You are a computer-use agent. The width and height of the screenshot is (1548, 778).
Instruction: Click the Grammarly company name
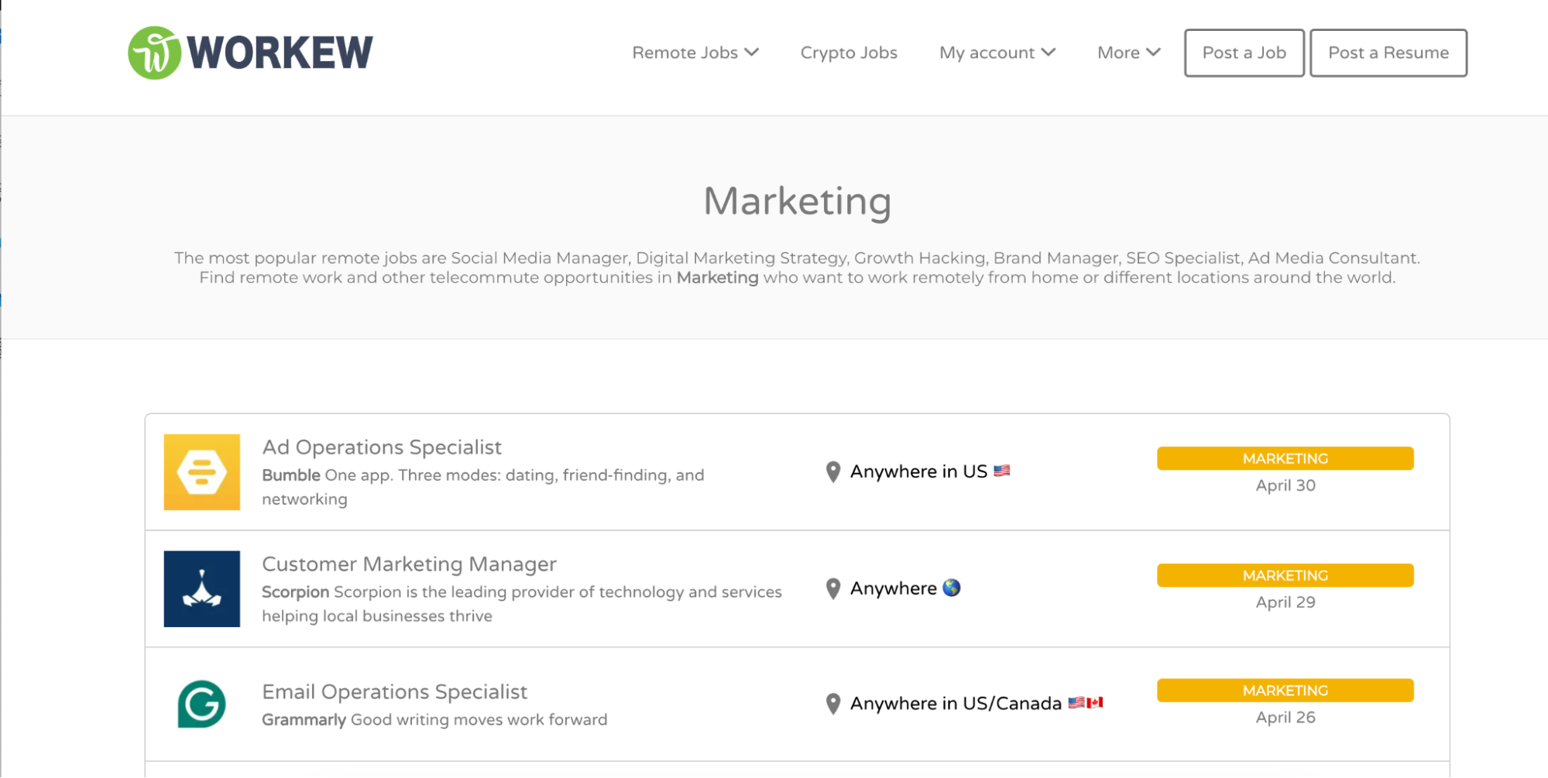tap(304, 720)
